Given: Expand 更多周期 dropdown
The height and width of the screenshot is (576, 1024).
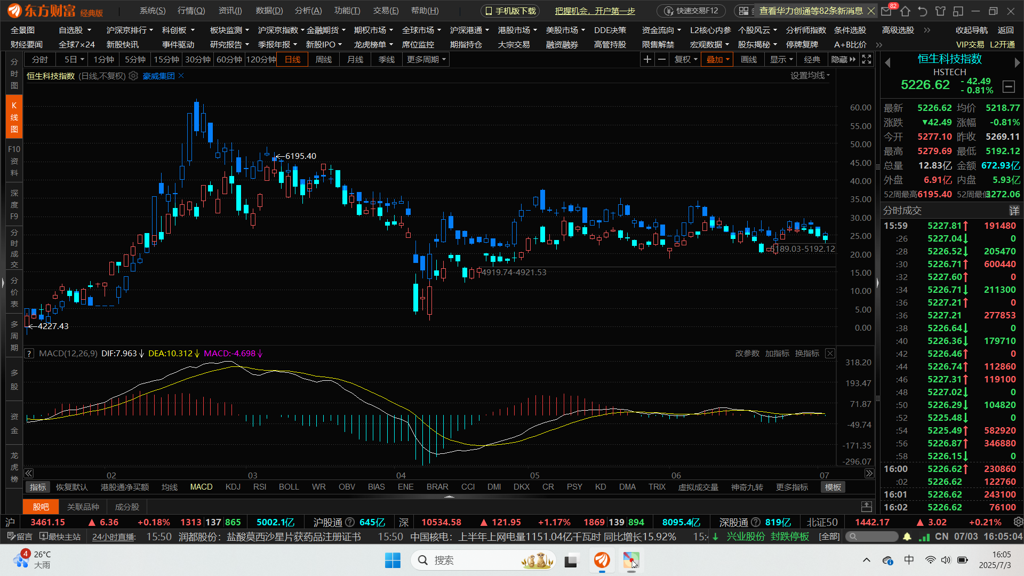Looking at the screenshot, I should (426, 59).
